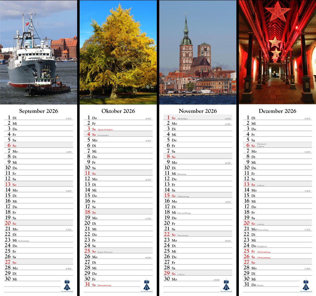
Task: View the golden tree photo above Oktober
Action: (118, 52)
